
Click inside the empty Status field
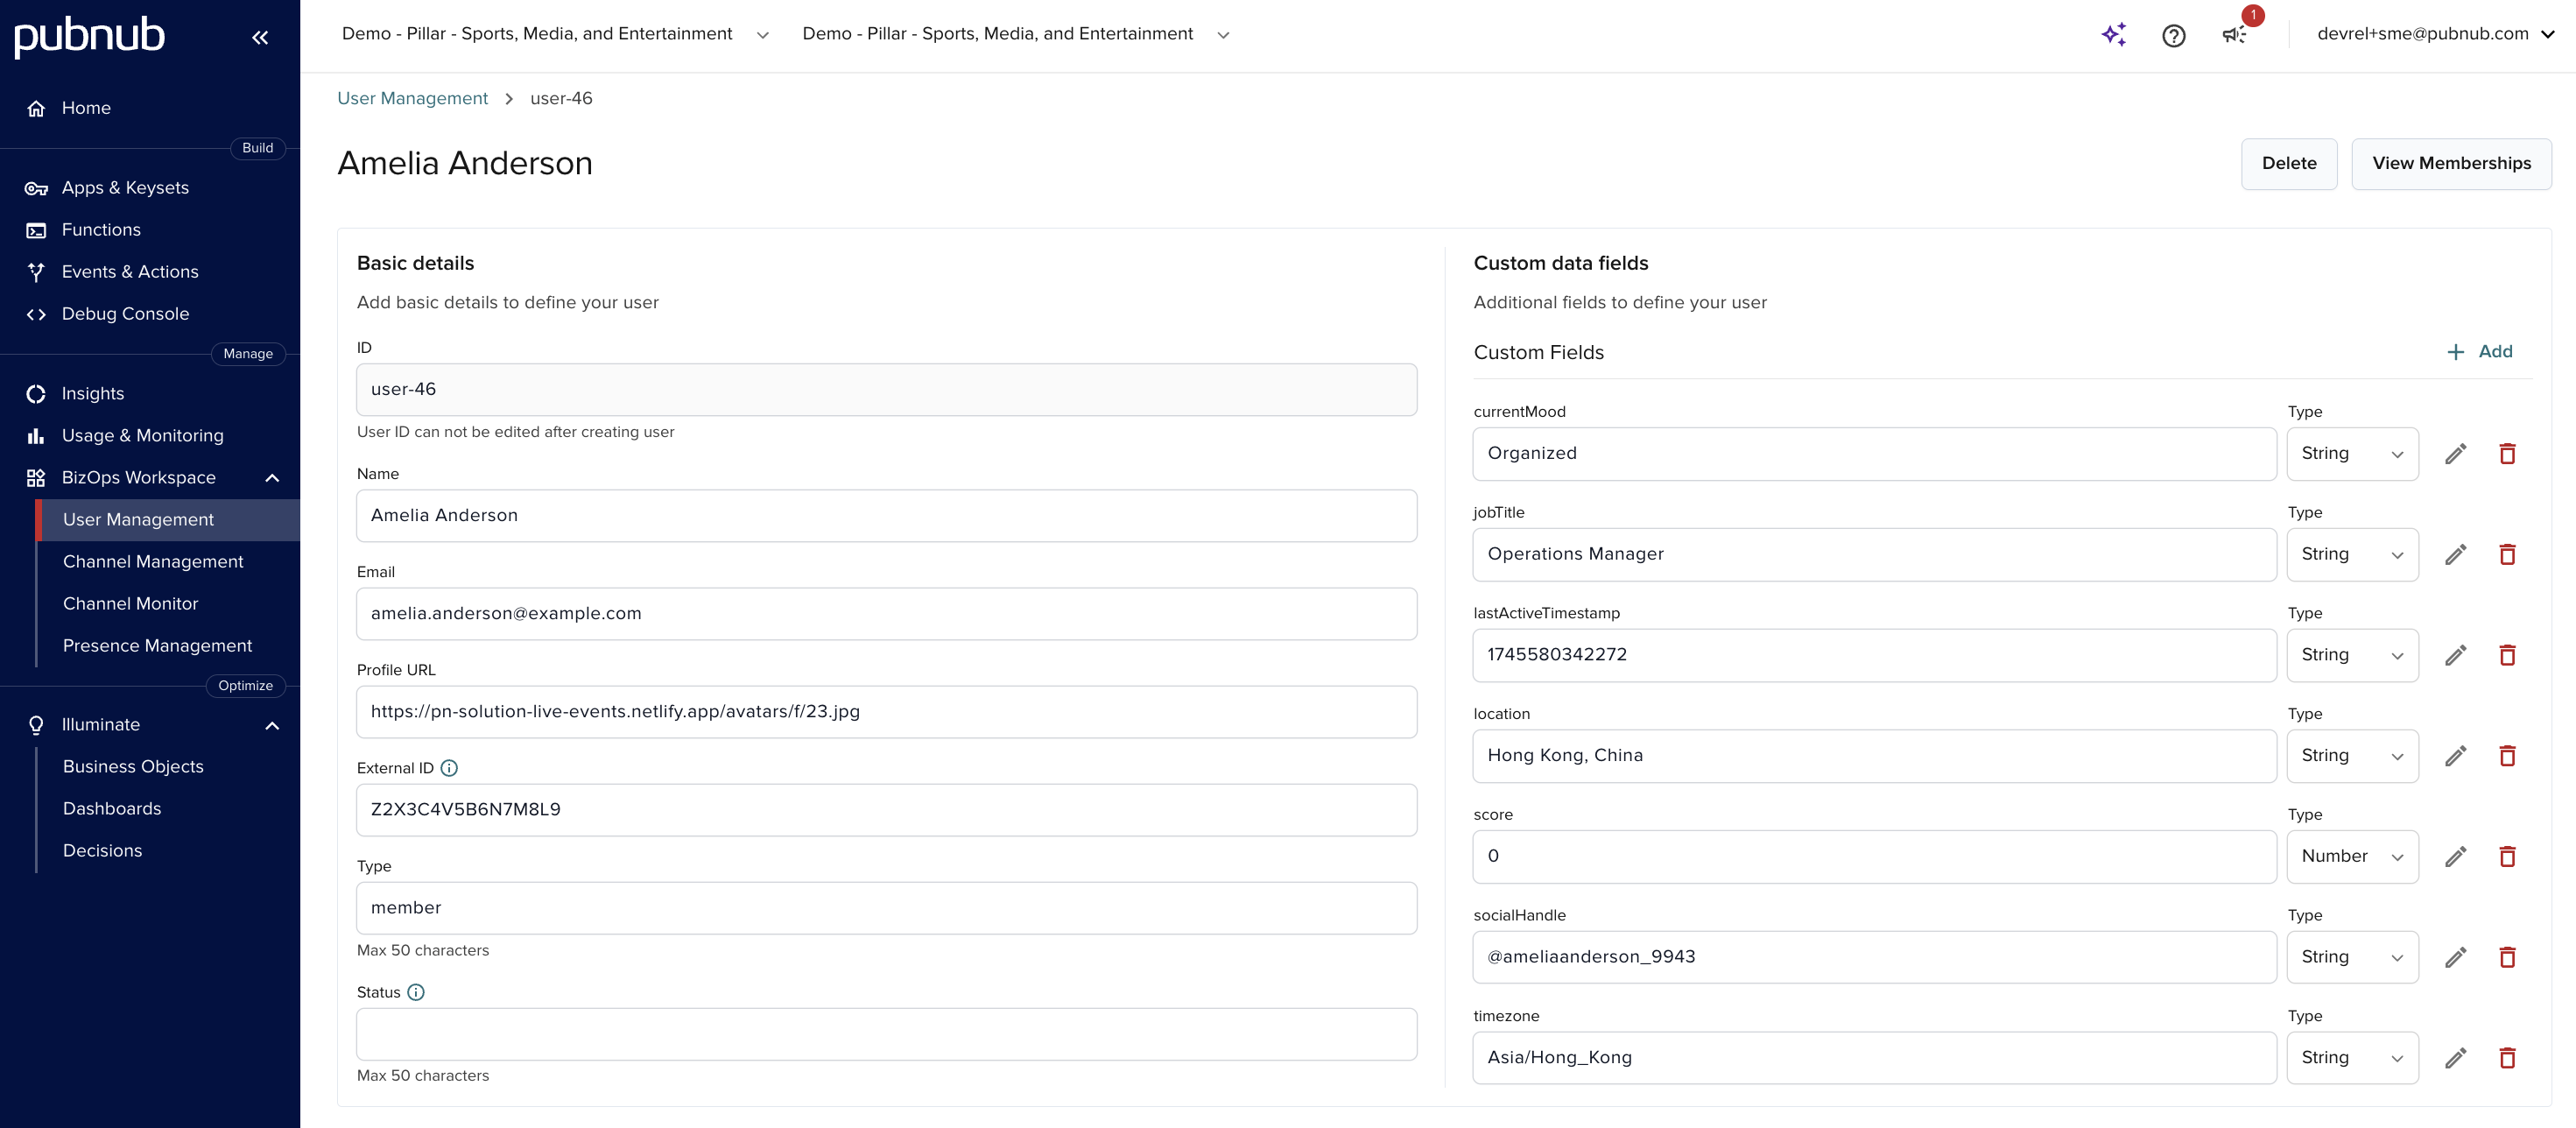pos(886,1034)
